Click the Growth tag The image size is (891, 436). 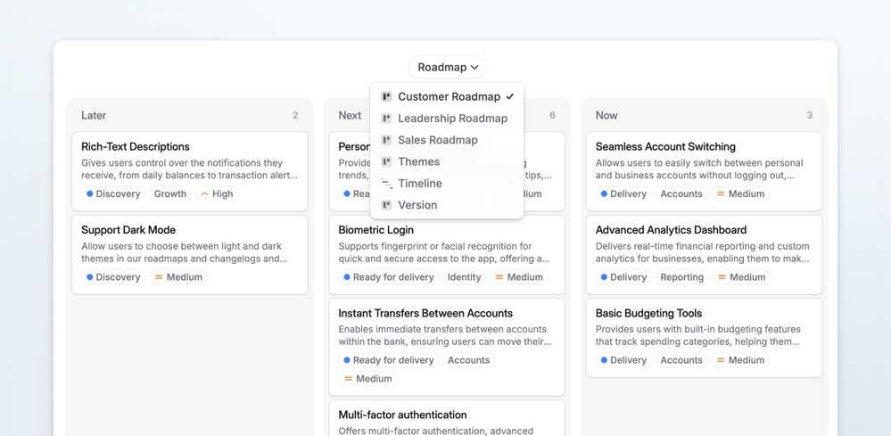(x=170, y=193)
